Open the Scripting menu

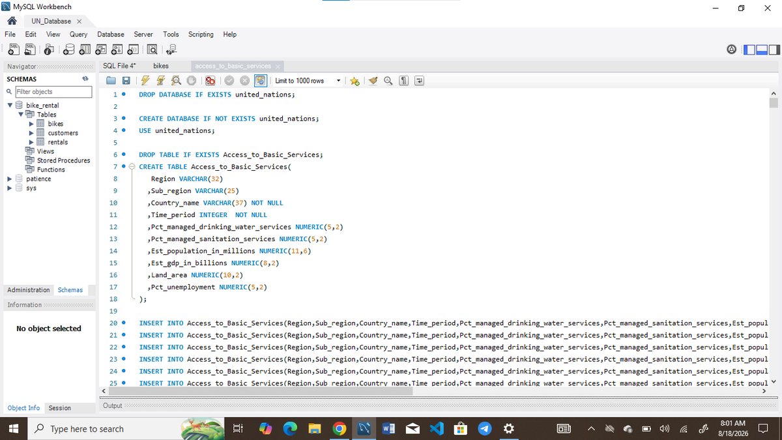201,35
